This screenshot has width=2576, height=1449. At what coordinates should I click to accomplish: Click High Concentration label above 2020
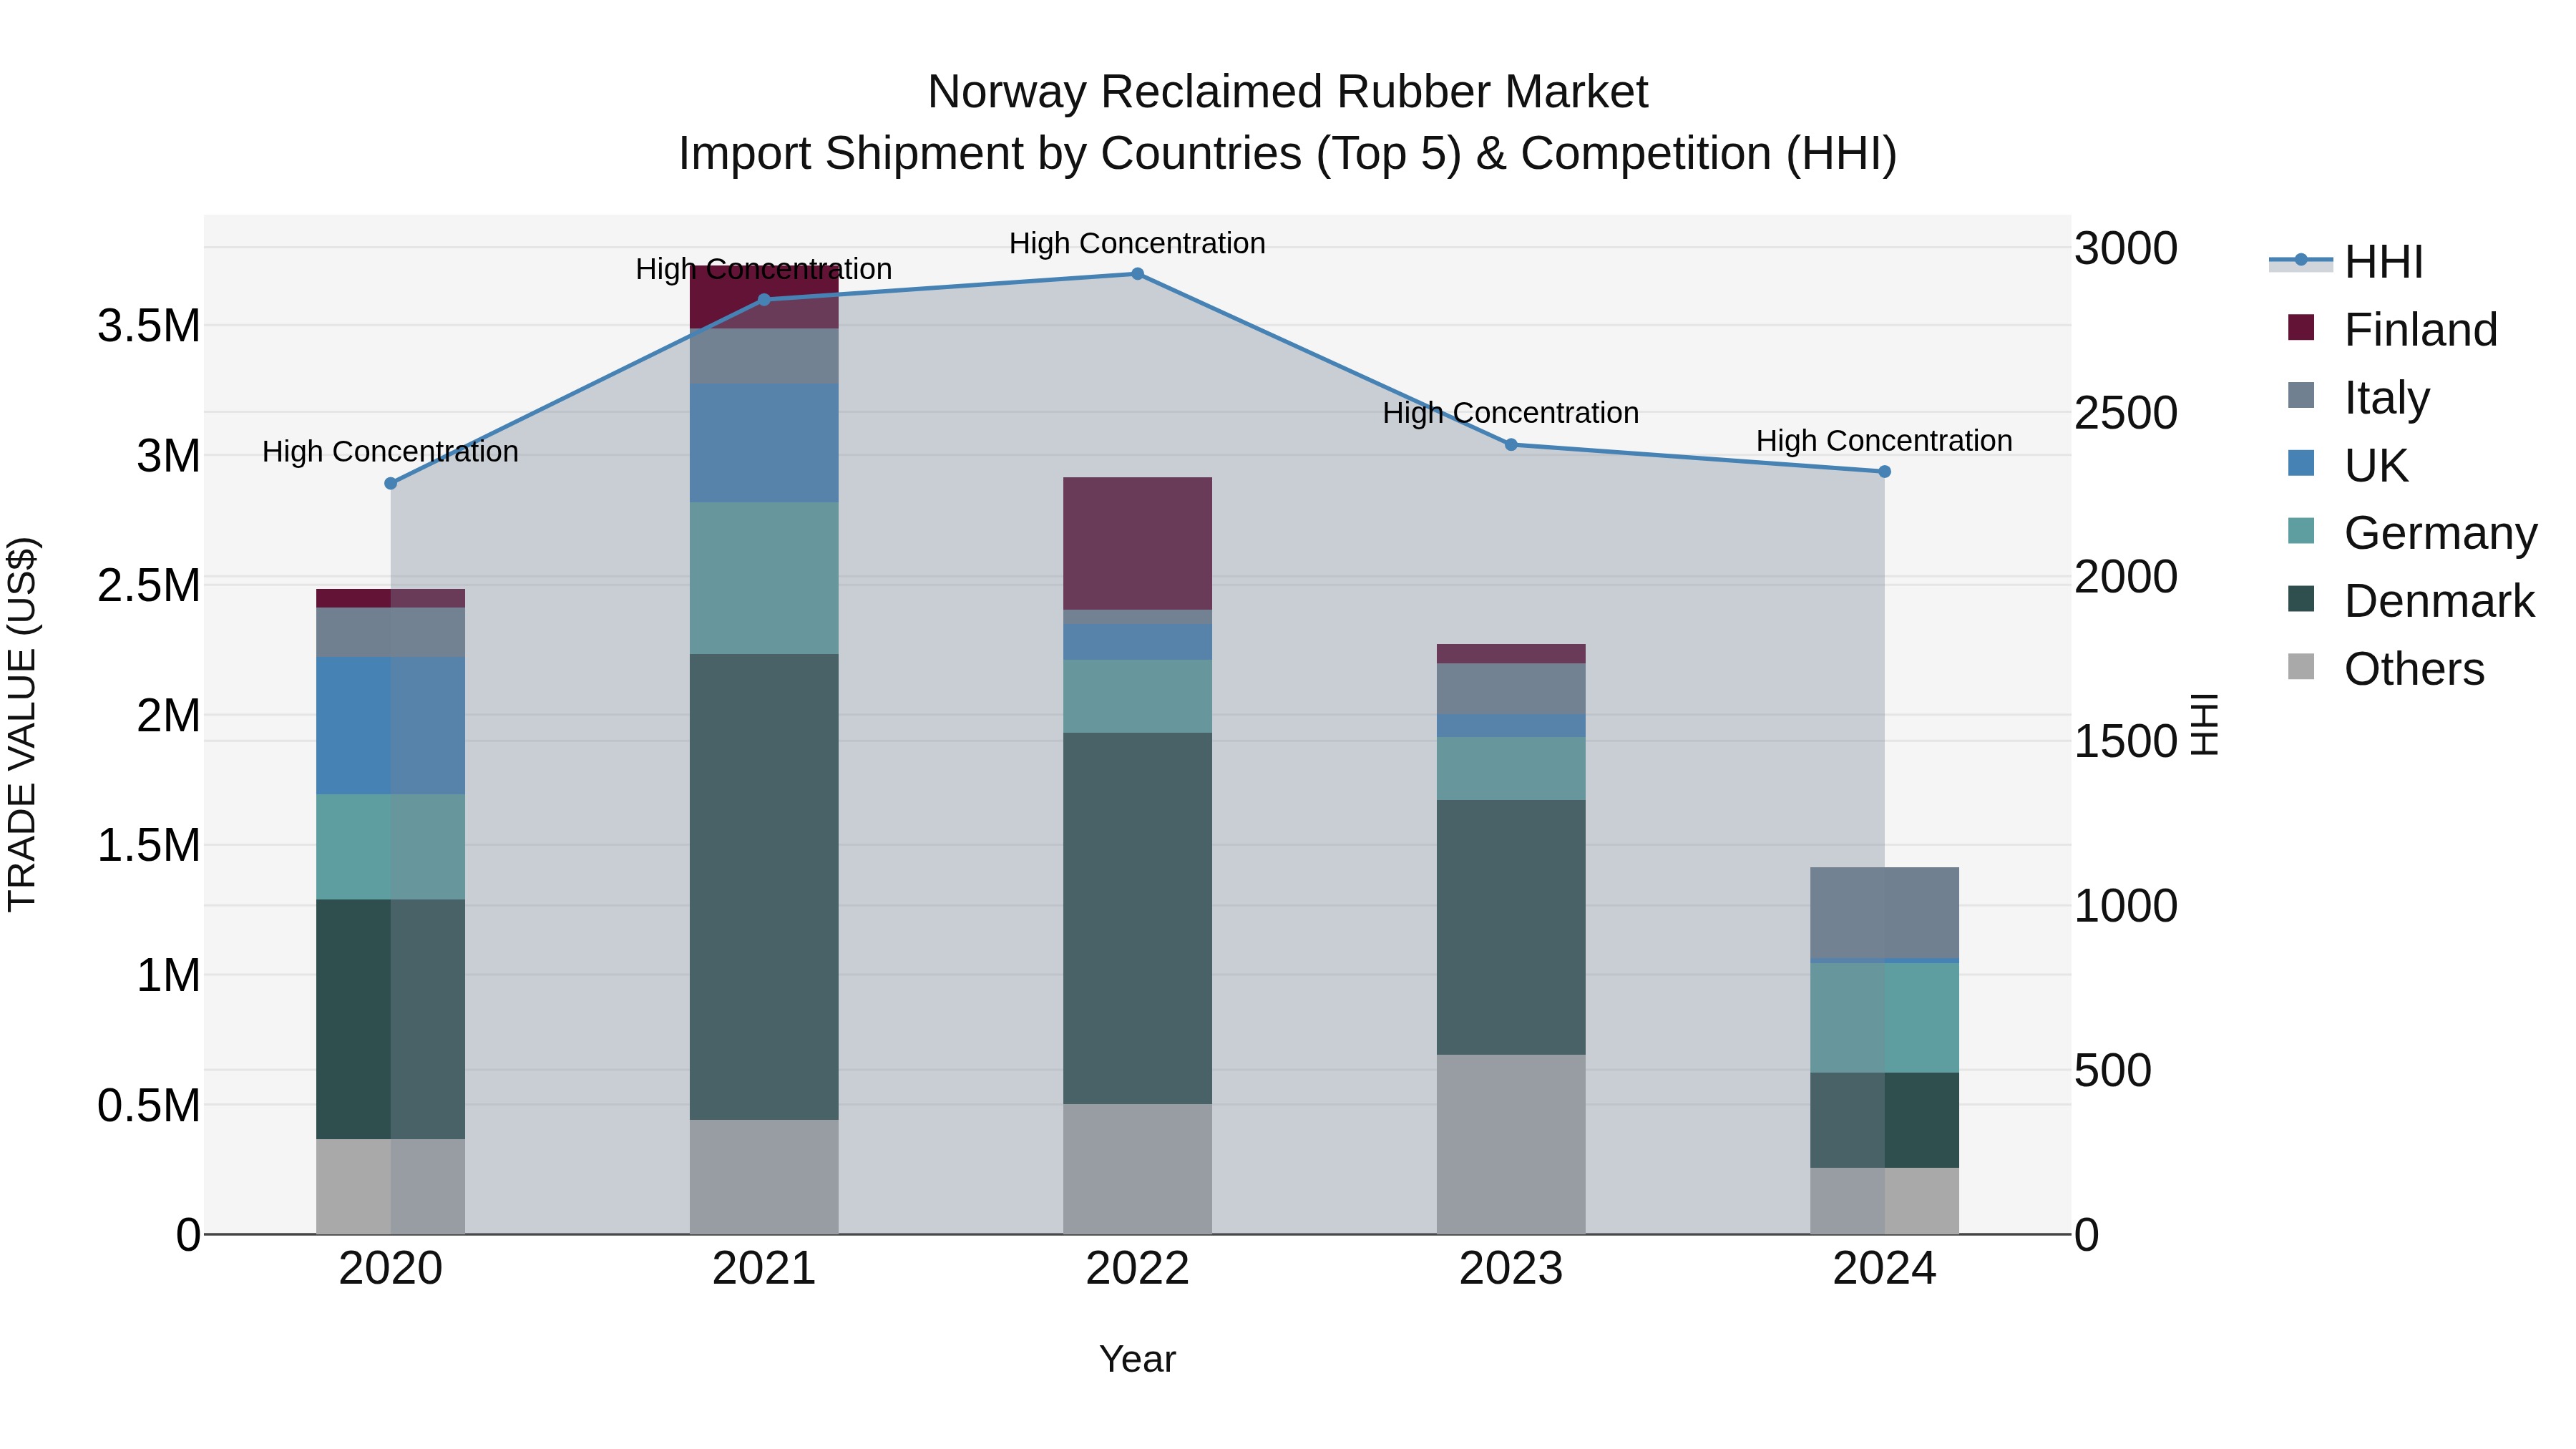click(391, 451)
